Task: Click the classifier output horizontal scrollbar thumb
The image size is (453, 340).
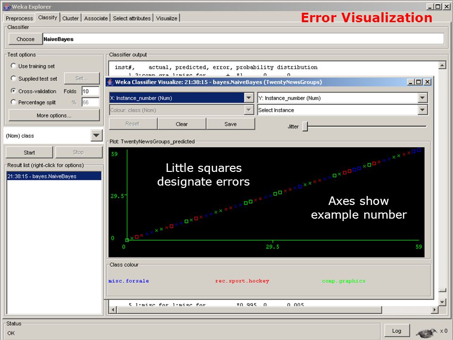Action: (x=249, y=310)
